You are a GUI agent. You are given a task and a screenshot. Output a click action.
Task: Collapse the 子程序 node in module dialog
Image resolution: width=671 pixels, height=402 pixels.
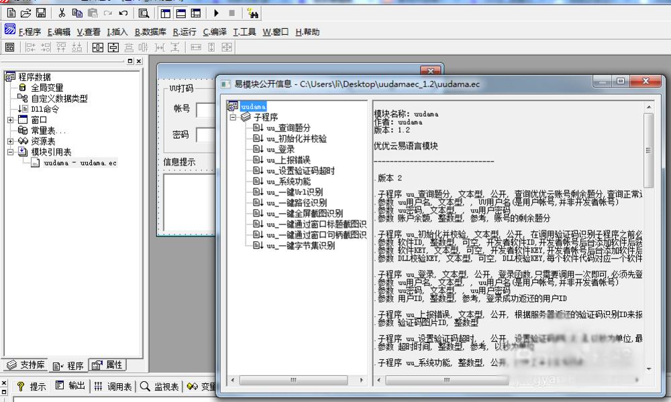click(x=234, y=117)
